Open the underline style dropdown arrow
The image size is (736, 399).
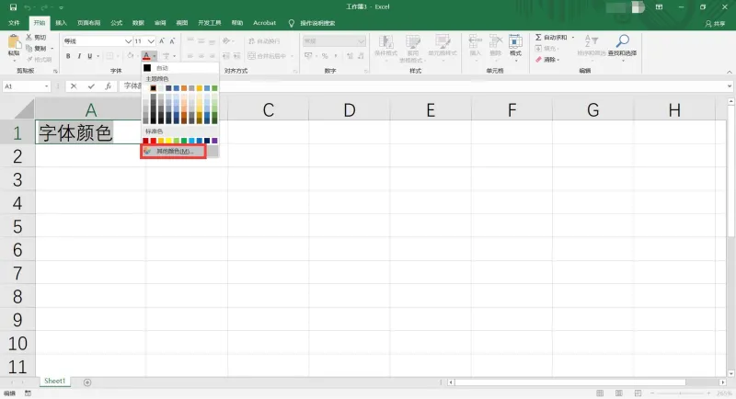coord(98,56)
